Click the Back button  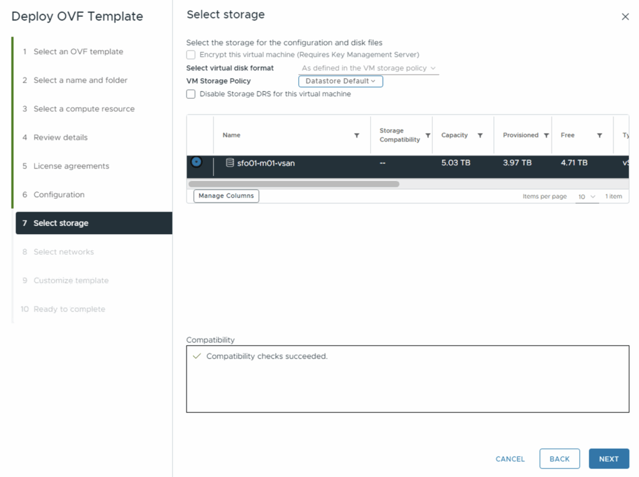[559, 459]
